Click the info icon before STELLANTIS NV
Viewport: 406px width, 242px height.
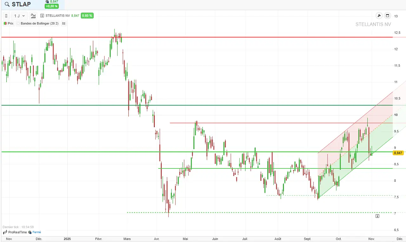42,16
